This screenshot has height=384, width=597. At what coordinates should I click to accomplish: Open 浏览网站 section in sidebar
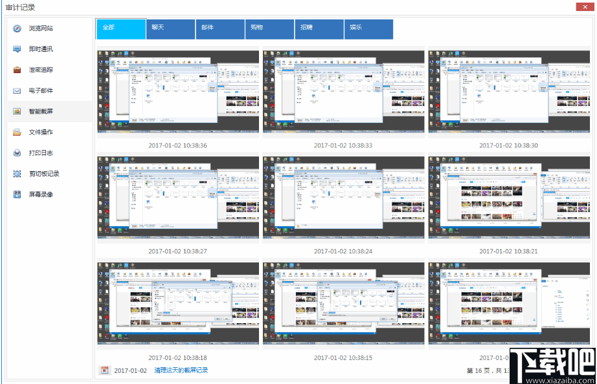[x=50, y=28]
